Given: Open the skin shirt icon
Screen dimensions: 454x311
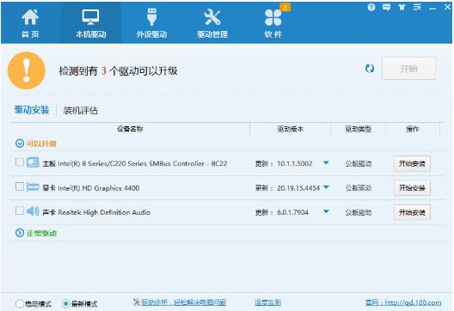Looking at the screenshot, I should click(x=402, y=7).
